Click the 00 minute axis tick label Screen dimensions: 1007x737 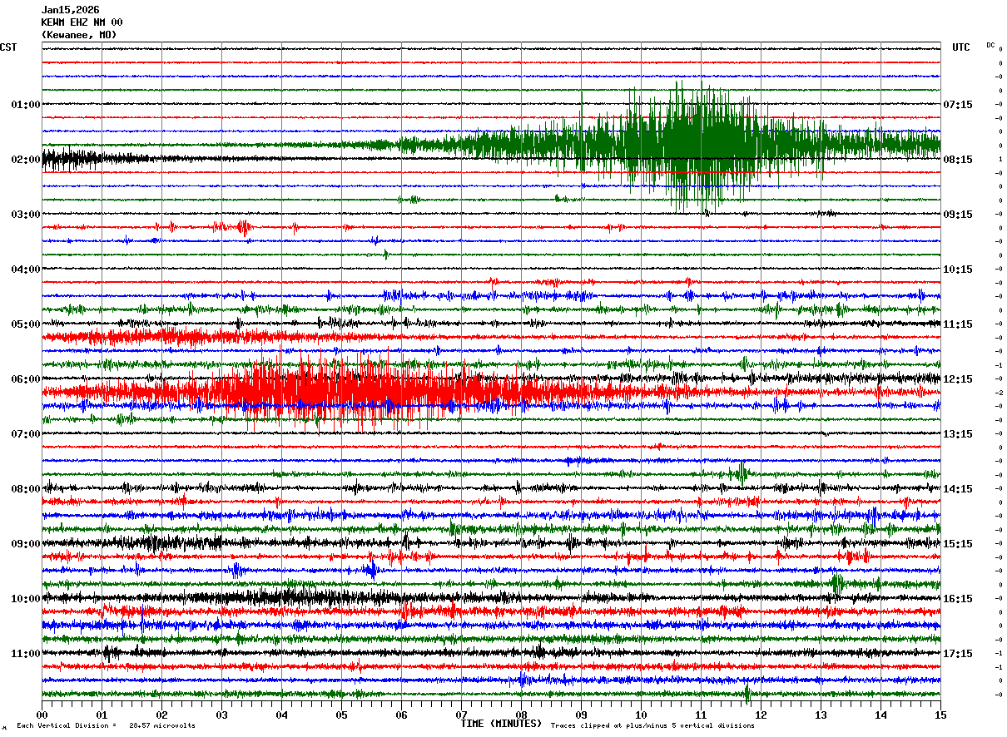point(42,715)
